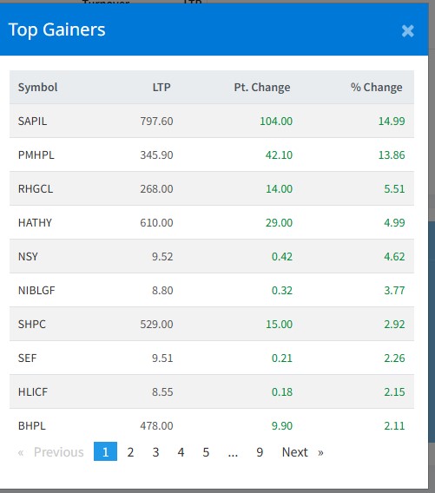This screenshot has height=493, width=435.
Task: Select the SAPIL stock row
Action: [212, 121]
